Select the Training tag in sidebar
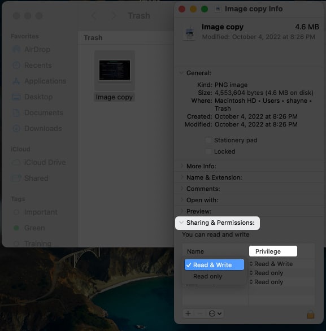This screenshot has height=331, width=326. (x=38, y=243)
